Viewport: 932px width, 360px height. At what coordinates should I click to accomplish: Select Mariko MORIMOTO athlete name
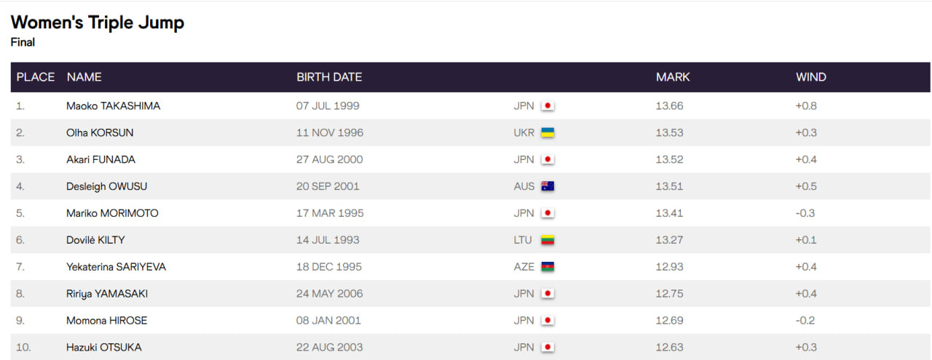112,213
